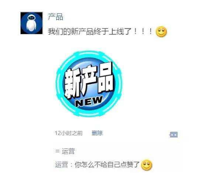Open the like and comment popup button
203x186 pixels.
click(x=173, y=135)
